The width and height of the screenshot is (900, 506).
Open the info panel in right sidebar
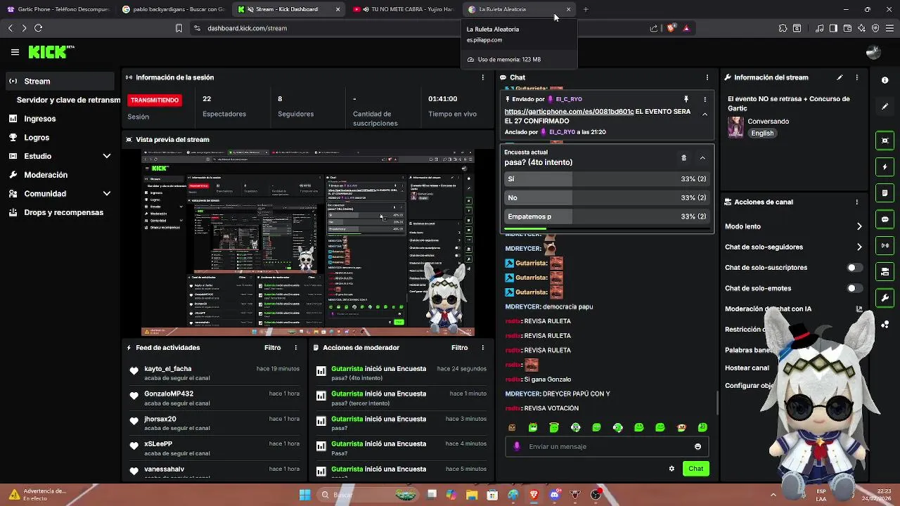(885, 80)
